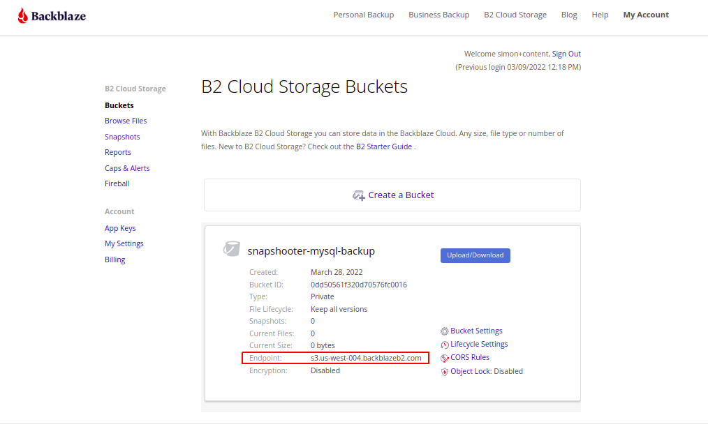Go to Caps & Alerts
The image size is (708, 429).
click(x=127, y=168)
